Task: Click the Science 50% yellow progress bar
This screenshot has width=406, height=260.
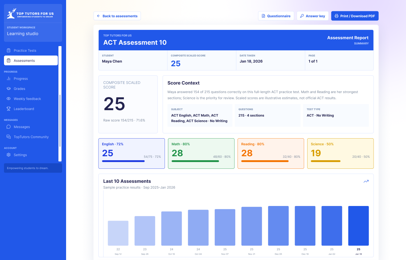Action: click(x=326, y=161)
